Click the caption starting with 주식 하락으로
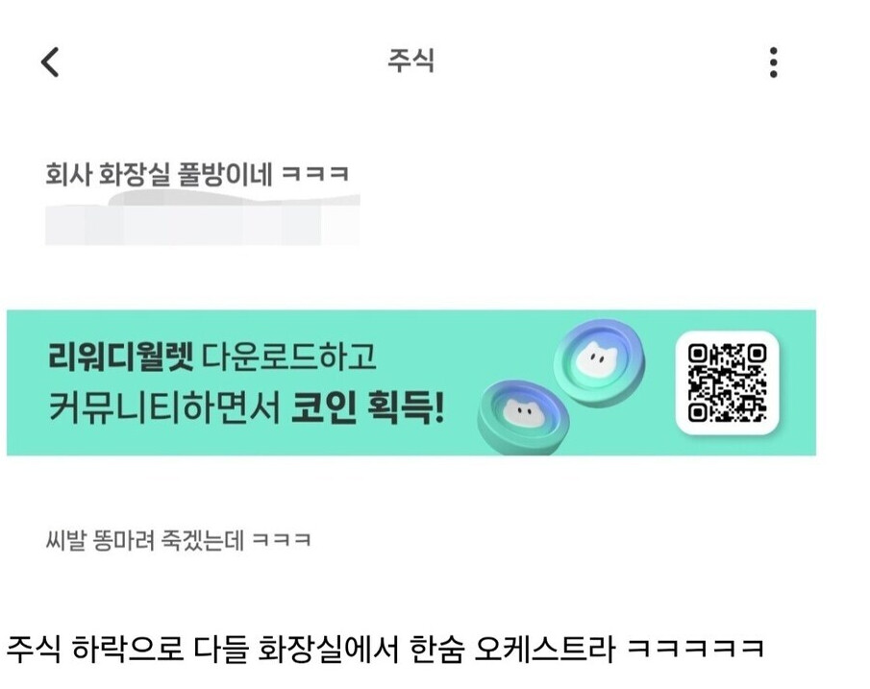Viewport: 870px width, 689px height. point(385,648)
